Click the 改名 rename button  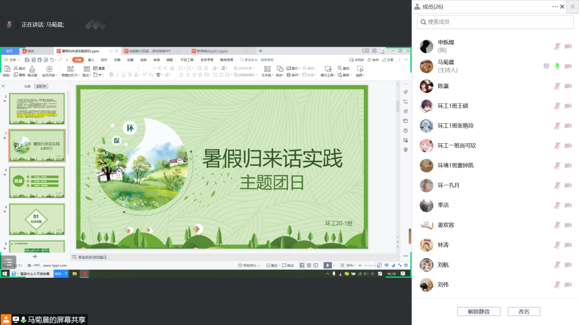pos(523,312)
